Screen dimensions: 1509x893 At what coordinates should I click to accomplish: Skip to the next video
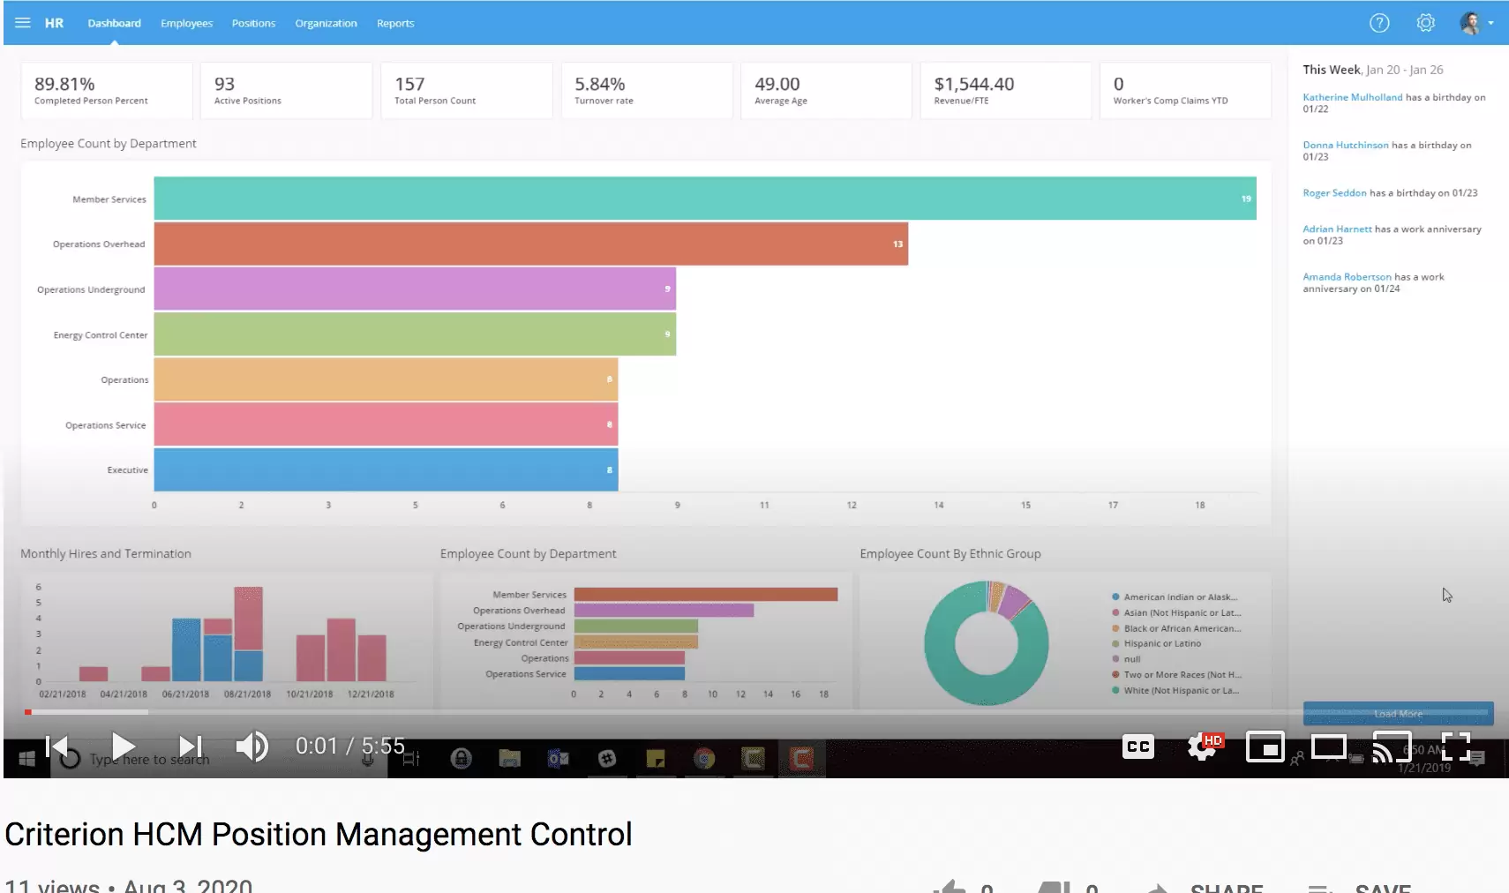coord(191,747)
